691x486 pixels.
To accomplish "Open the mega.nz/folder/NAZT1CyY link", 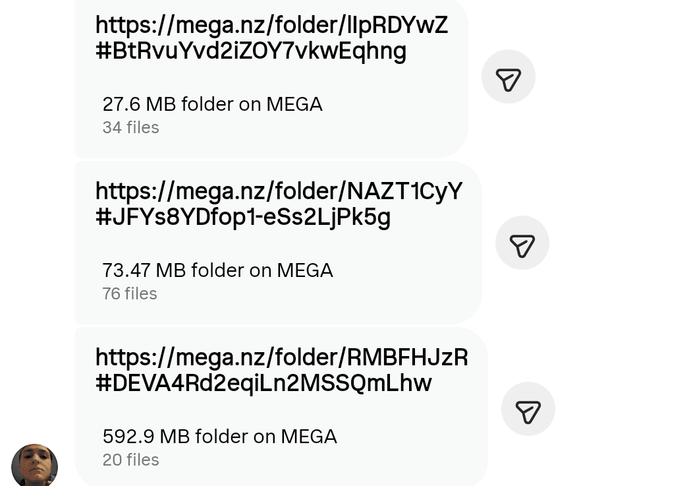I will (279, 192).
